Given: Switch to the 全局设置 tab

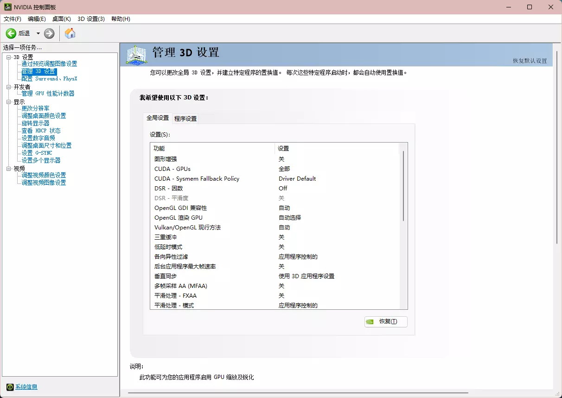Looking at the screenshot, I should coord(158,118).
